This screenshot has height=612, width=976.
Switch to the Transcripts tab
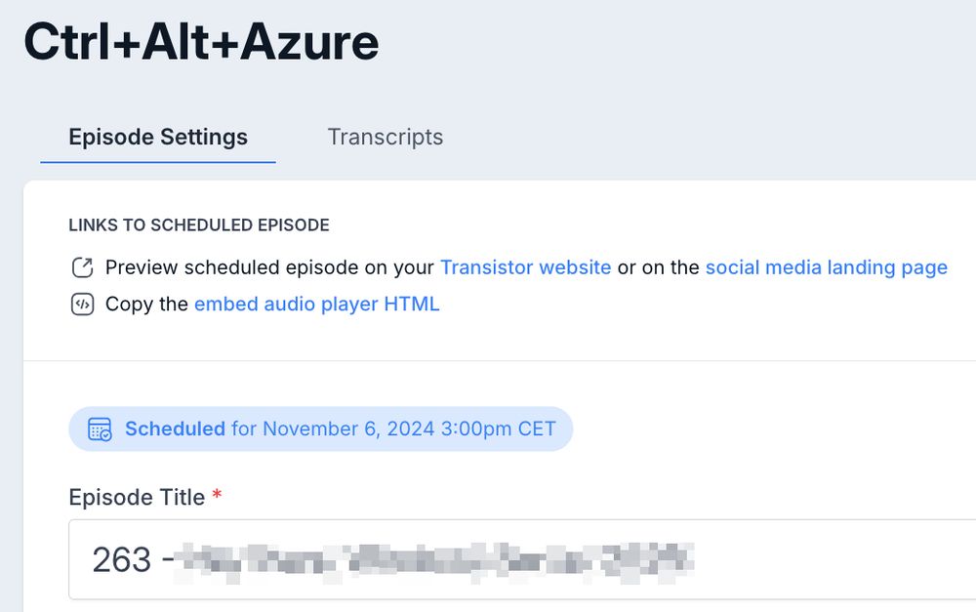385,137
